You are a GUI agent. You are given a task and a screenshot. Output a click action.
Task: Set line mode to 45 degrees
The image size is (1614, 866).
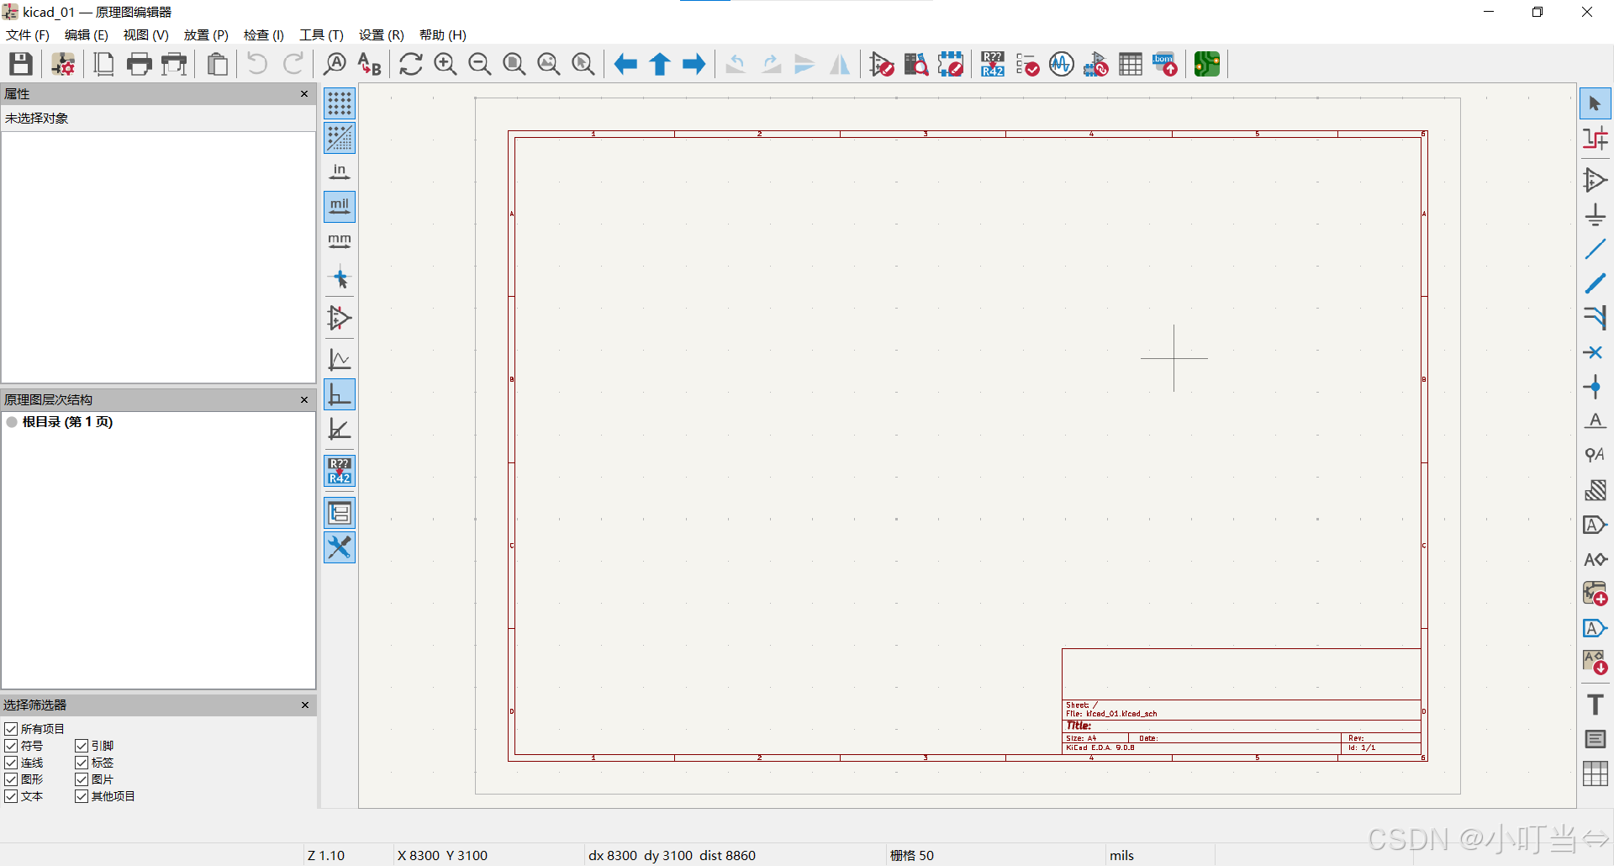[x=340, y=430]
